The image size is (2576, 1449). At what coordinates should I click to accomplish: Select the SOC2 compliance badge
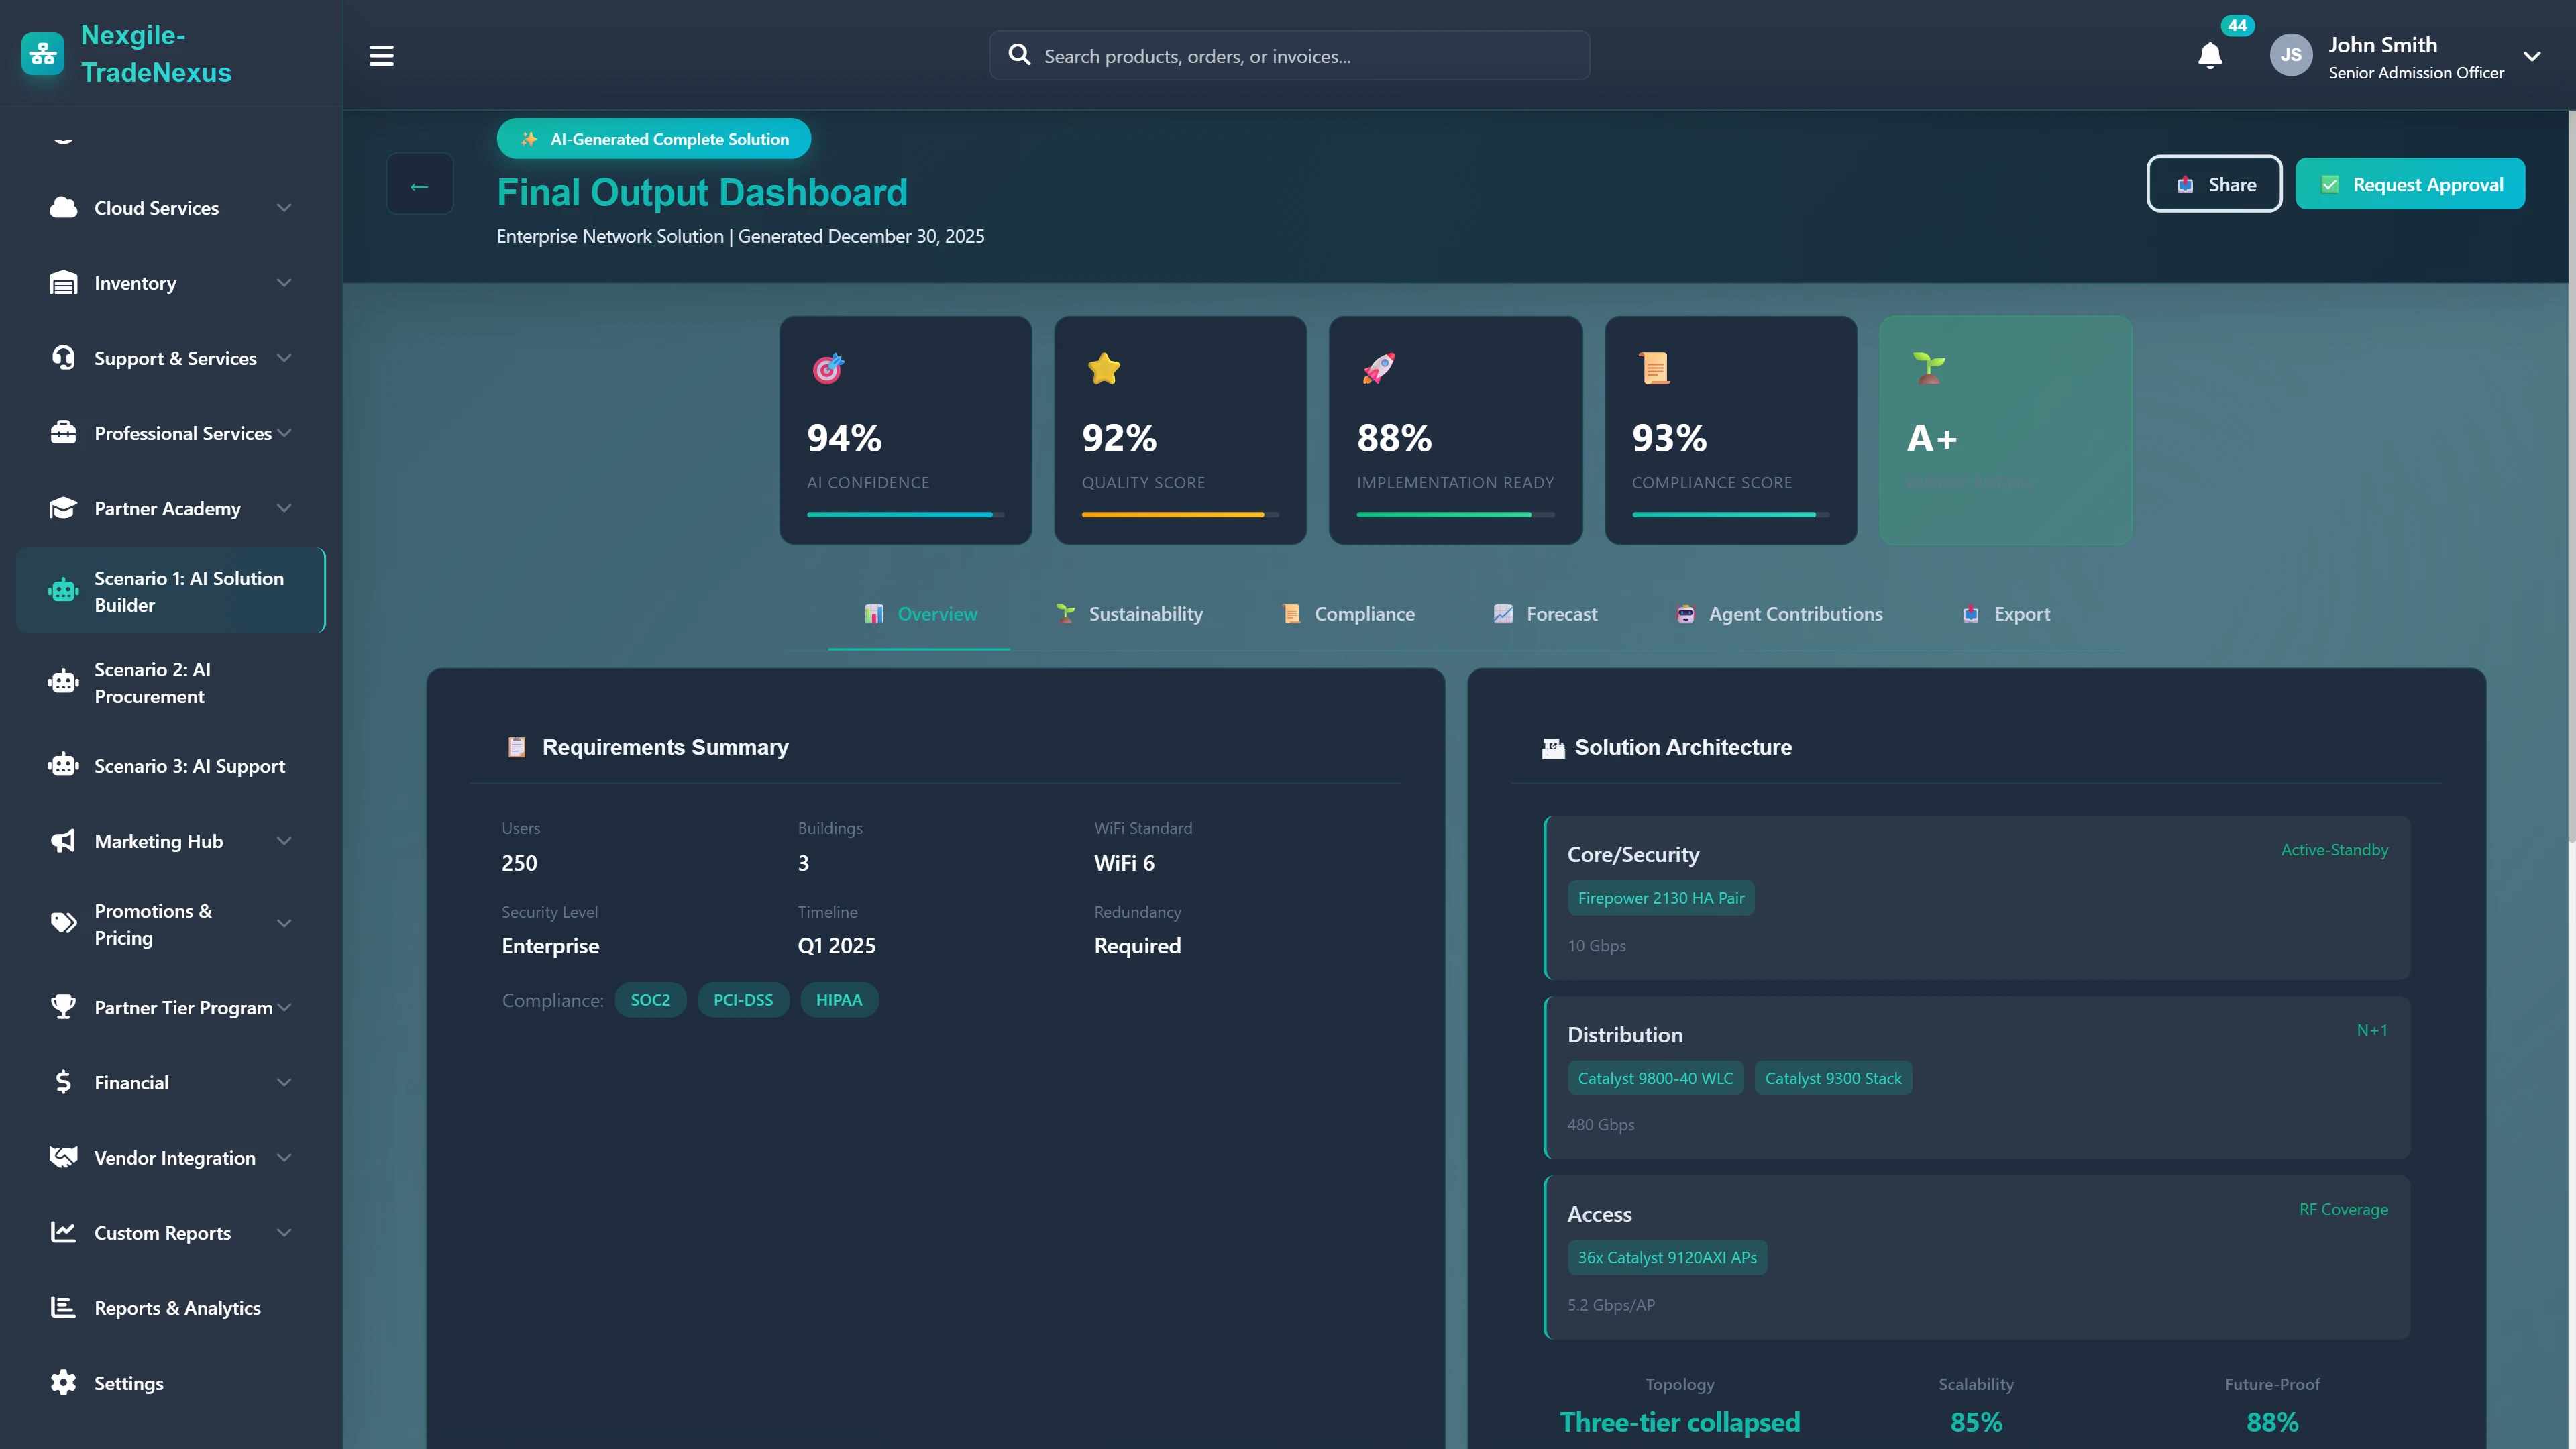click(650, 999)
